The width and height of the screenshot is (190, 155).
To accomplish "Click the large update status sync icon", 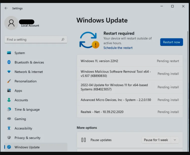I will point(89,40).
